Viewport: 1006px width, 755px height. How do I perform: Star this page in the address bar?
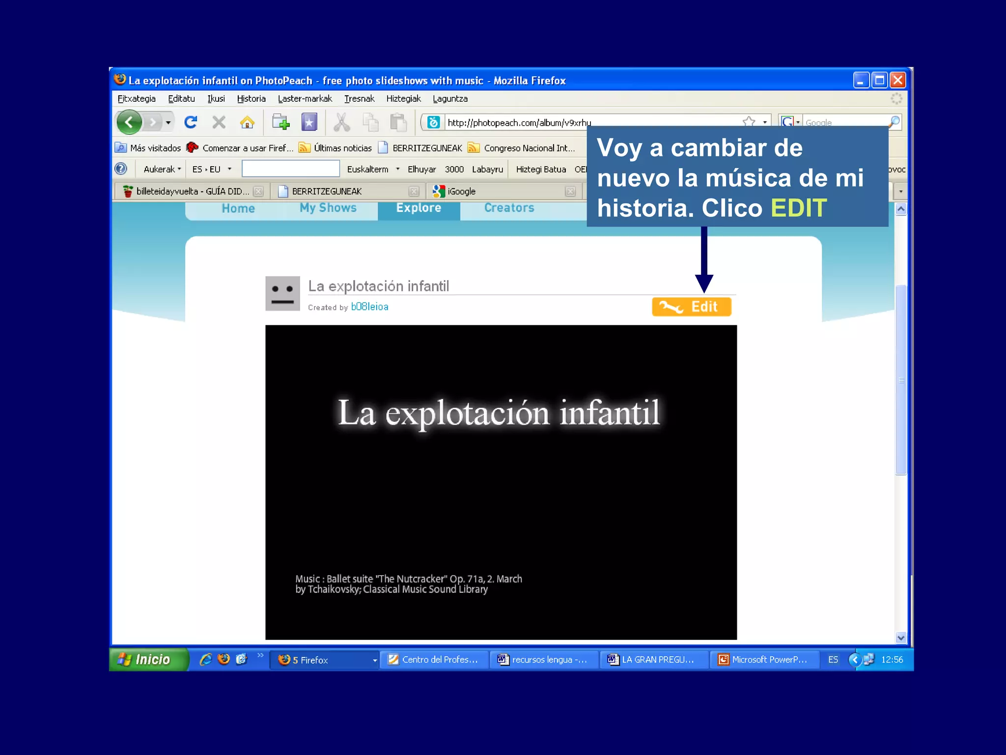click(x=749, y=121)
